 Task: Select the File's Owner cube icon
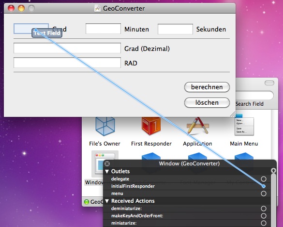[105, 126]
